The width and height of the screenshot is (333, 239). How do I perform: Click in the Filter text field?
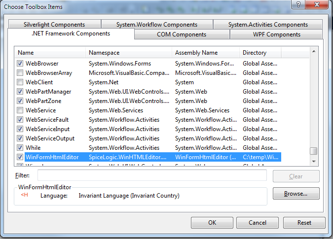(x=152, y=175)
